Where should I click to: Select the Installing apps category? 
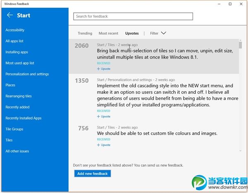click(x=17, y=52)
